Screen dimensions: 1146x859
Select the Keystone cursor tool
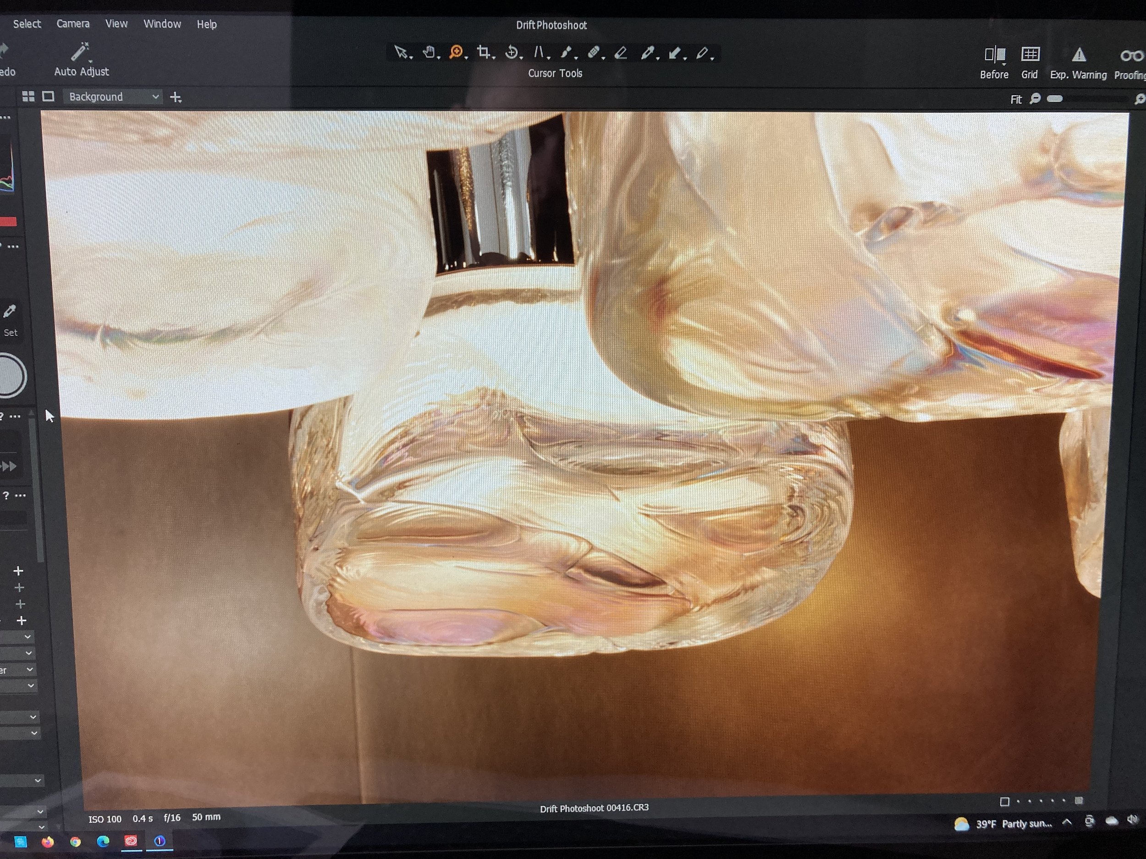click(x=539, y=52)
